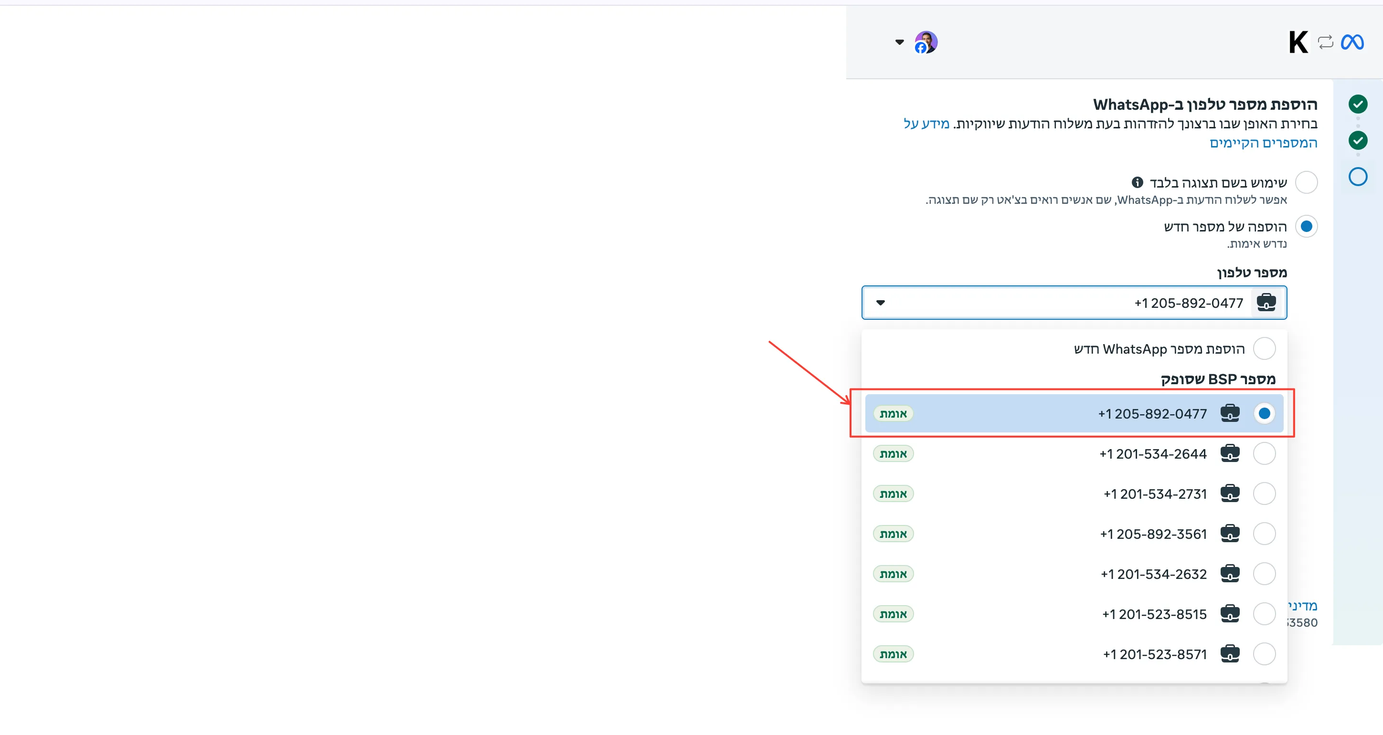
Task: Select radio button for +1 201-534-2644
Action: (x=1264, y=453)
